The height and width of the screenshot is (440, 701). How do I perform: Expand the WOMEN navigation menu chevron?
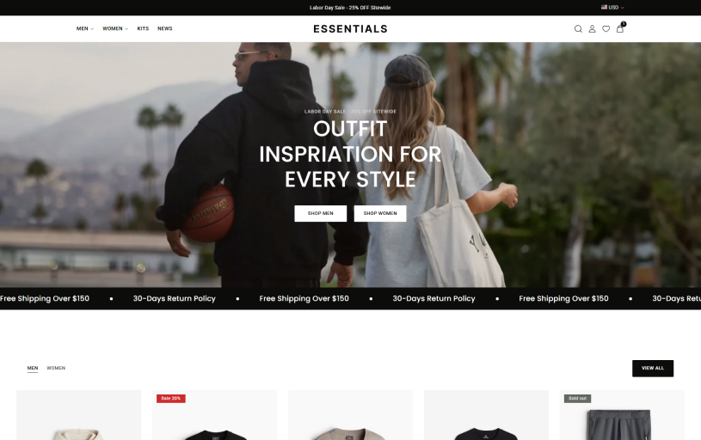click(126, 29)
